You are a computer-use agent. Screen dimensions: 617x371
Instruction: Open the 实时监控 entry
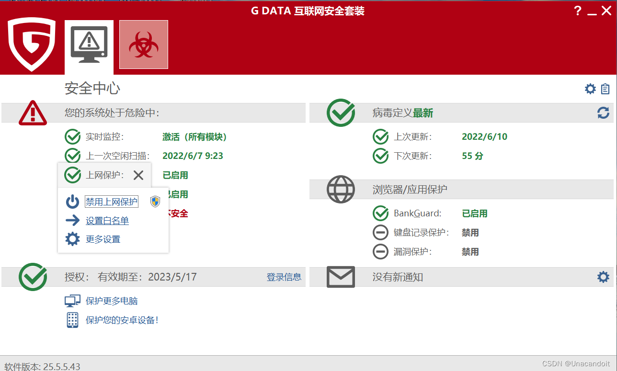105,137
